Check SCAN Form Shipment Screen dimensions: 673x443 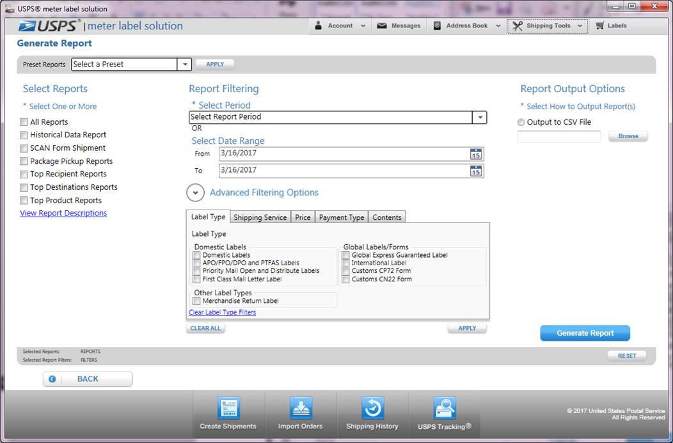24,148
